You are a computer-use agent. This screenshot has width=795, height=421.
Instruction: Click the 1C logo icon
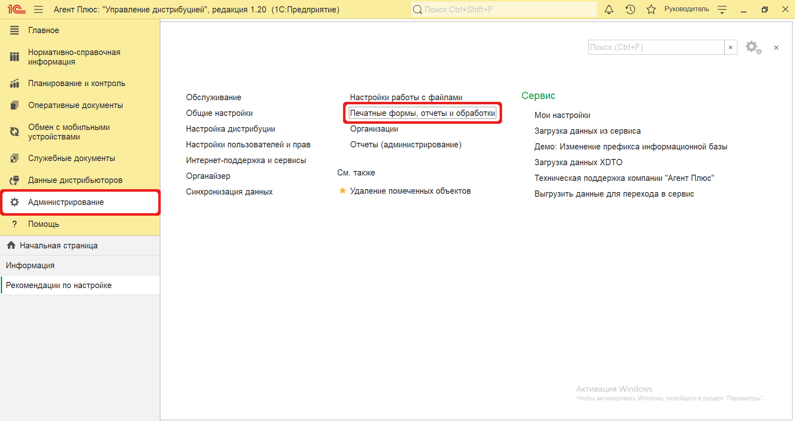click(x=17, y=9)
